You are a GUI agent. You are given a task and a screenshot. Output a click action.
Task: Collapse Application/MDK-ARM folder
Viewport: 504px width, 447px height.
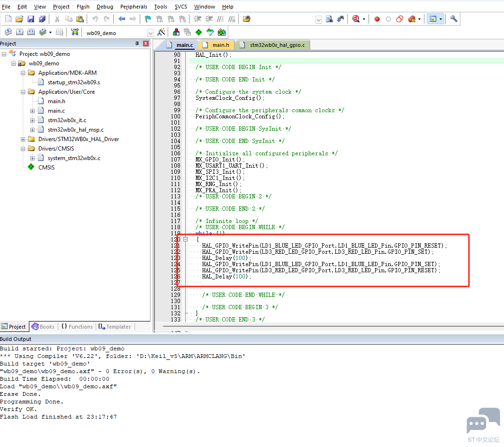coord(23,73)
